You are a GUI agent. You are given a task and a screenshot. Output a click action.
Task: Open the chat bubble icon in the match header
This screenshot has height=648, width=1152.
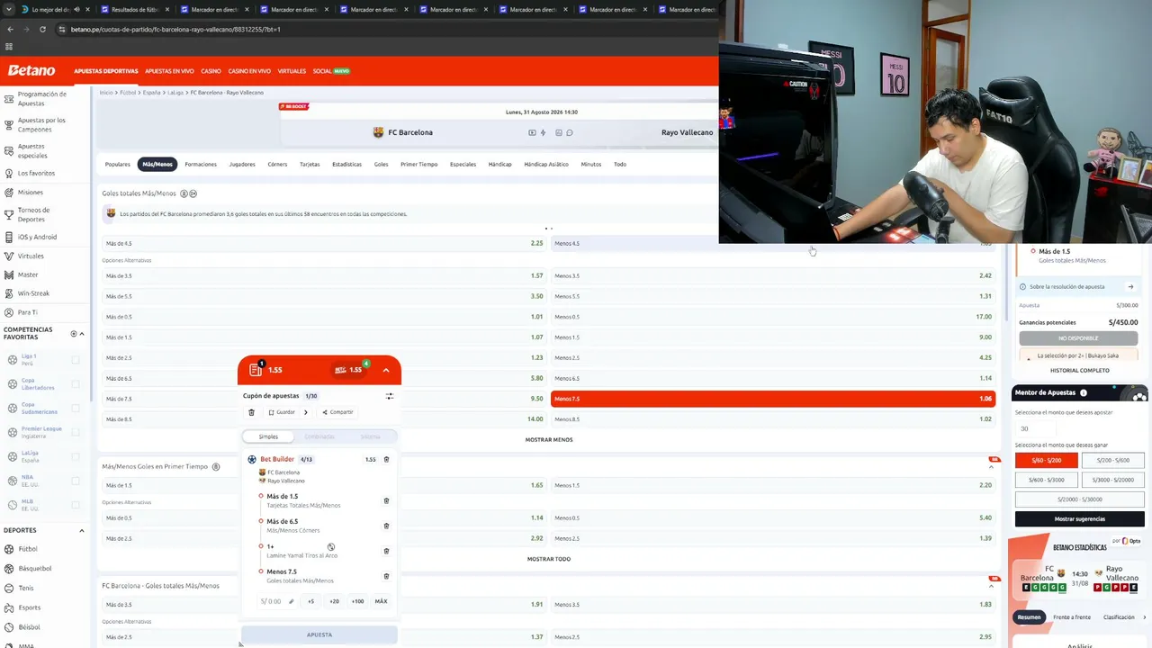570,132
